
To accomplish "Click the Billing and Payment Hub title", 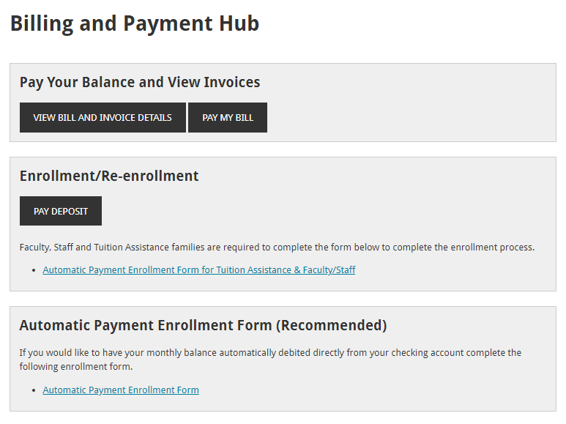I will (135, 23).
